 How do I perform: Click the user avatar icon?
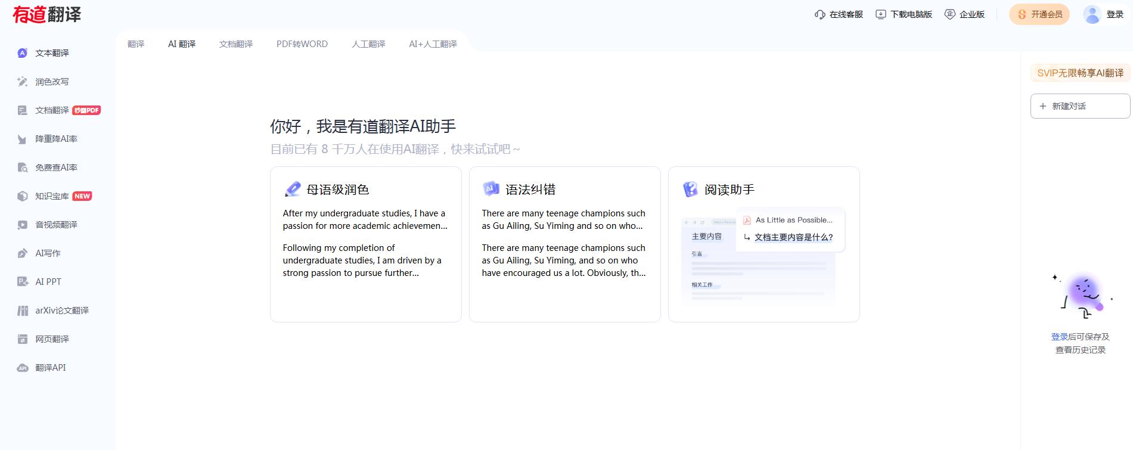1092,14
